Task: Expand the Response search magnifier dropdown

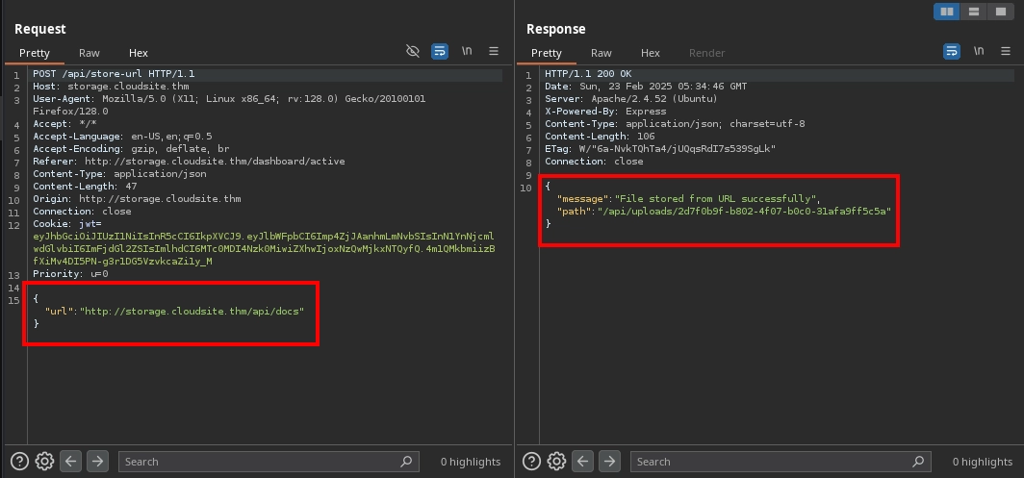Action: (919, 462)
